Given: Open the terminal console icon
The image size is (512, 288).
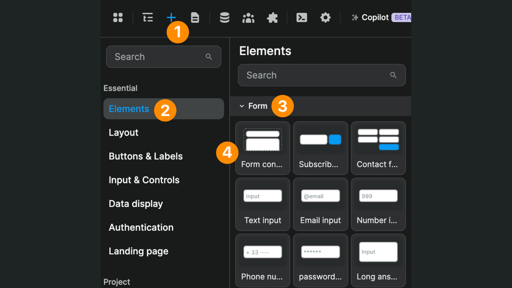Looking at the screenshot, I should pyautogui.click(x=302, y=17).
